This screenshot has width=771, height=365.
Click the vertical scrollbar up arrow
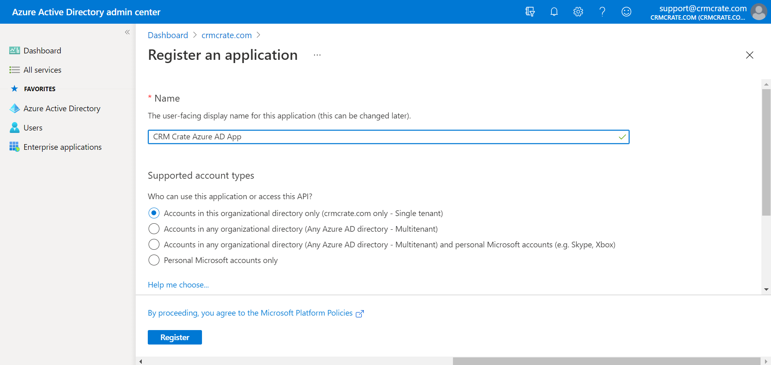pyautogui.click(x=766, y=84)
